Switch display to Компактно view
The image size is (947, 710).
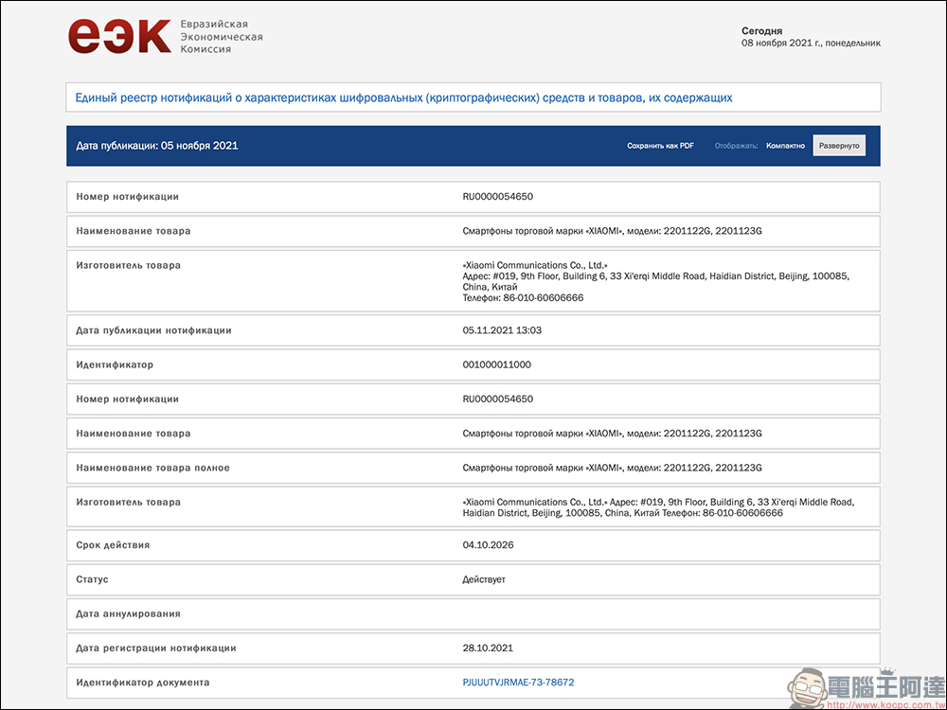click(x=785, y=146)
